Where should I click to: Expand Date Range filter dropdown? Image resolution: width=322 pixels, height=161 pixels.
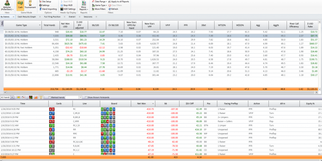99,2
